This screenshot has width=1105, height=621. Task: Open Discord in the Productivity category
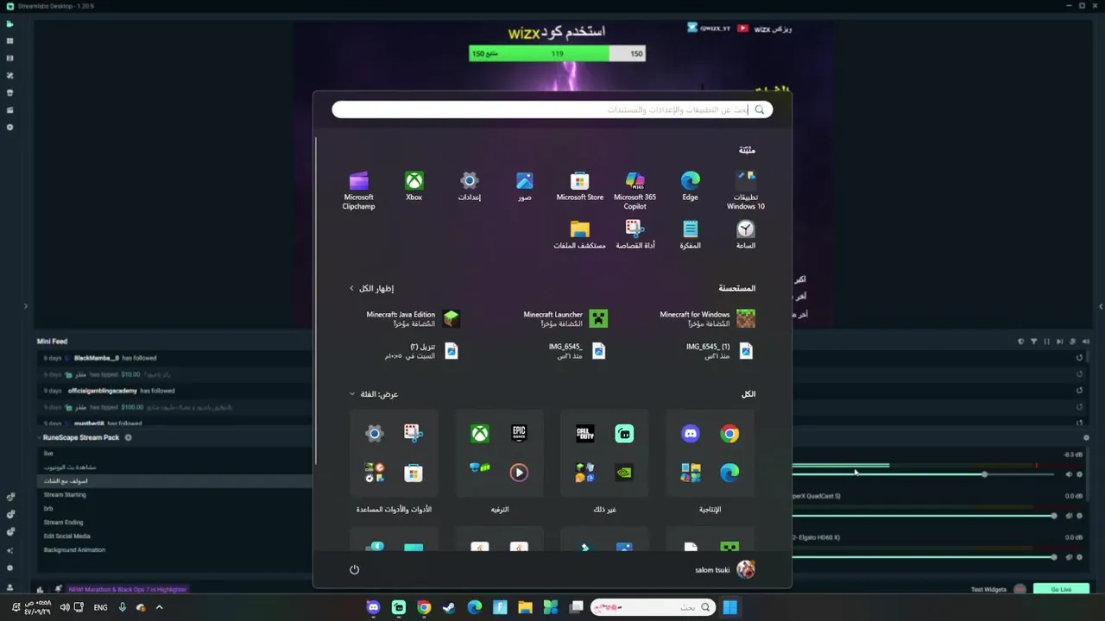coord(690,434)
